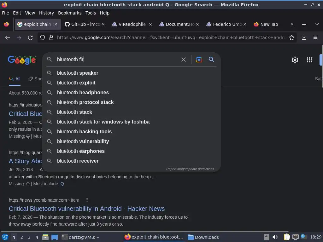The image size is (323, 242).
Task: Choose suggestion 'bluetooth headphones'
Action: click(131, 93)
